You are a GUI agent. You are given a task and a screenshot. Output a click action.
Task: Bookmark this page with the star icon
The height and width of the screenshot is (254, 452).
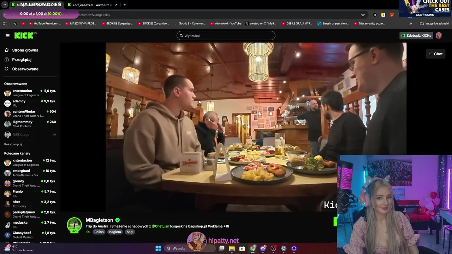363,15
